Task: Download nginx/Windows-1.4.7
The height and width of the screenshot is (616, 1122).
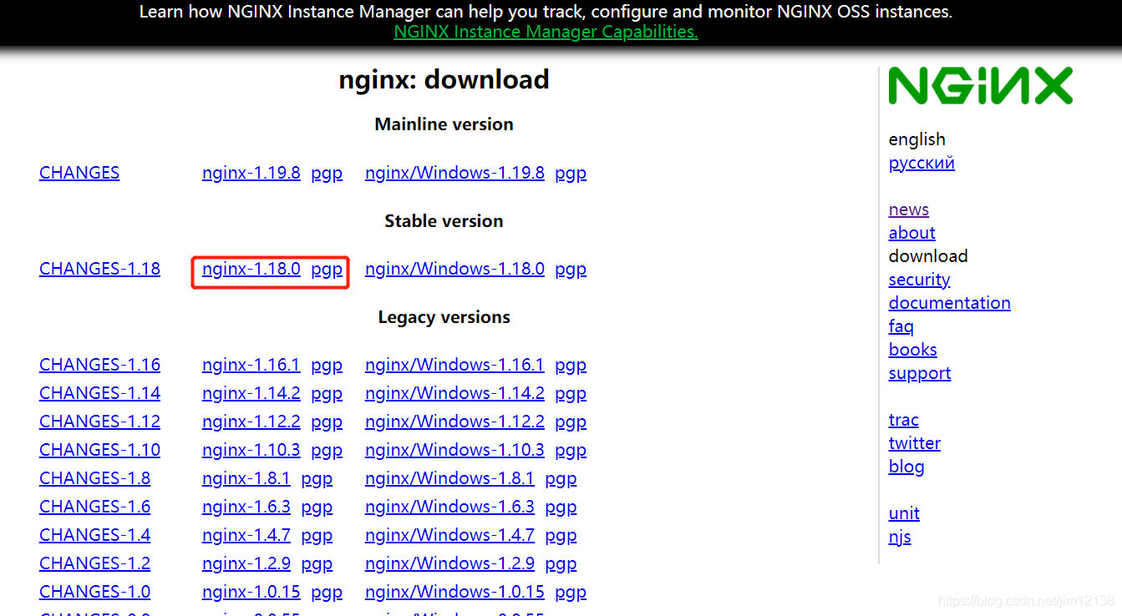Action: 449,535
